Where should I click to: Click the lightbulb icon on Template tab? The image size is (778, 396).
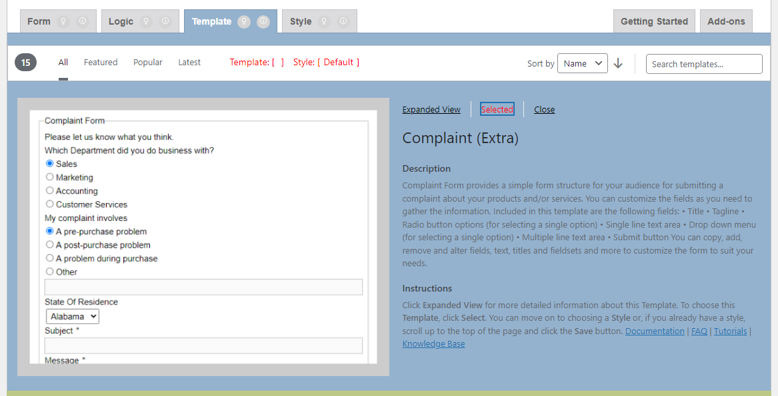coord(244,22)
